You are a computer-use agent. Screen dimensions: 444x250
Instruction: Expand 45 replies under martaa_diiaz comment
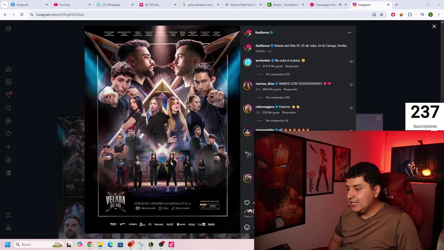(x=277, y=98)
